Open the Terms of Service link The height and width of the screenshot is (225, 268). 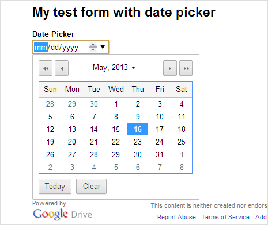tap(225, 217)
